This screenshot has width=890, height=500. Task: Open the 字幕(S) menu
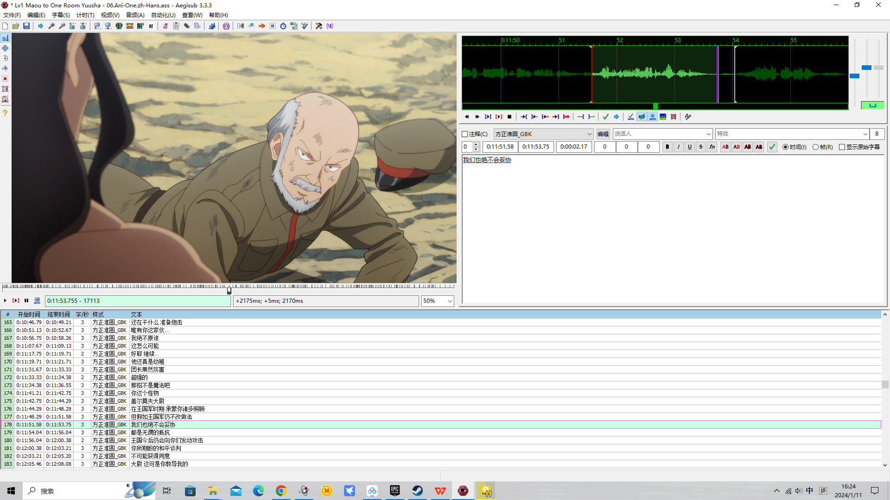61,15
